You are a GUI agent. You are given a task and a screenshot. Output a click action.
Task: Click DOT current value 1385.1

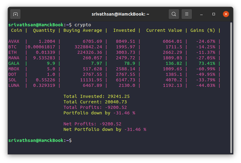(x=174, y=75)
